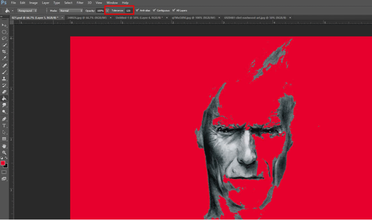Open the View menu

(99, 3)
